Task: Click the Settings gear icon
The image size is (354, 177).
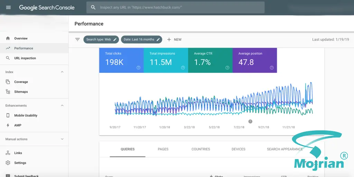Action: point(8,163)
